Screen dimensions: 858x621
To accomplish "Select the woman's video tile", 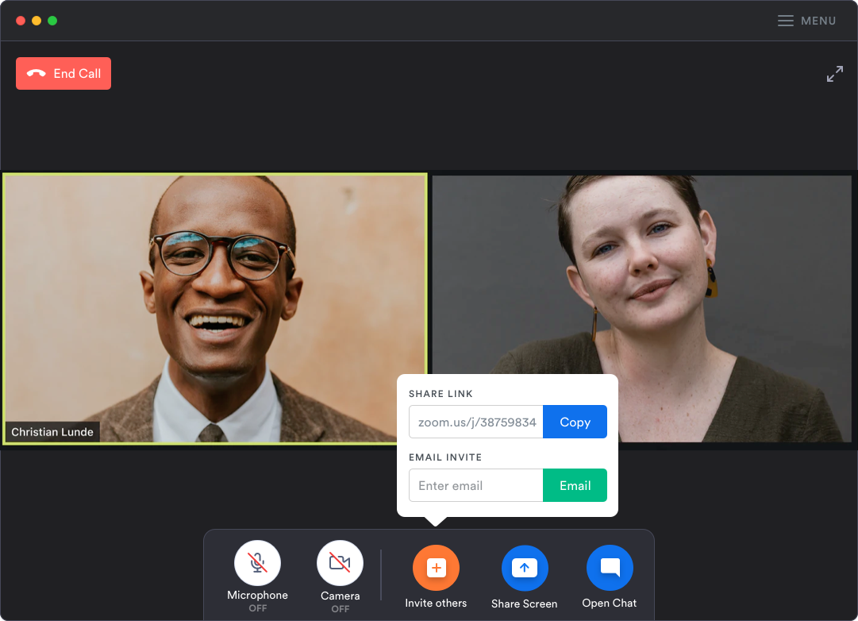I will [642, 309].
